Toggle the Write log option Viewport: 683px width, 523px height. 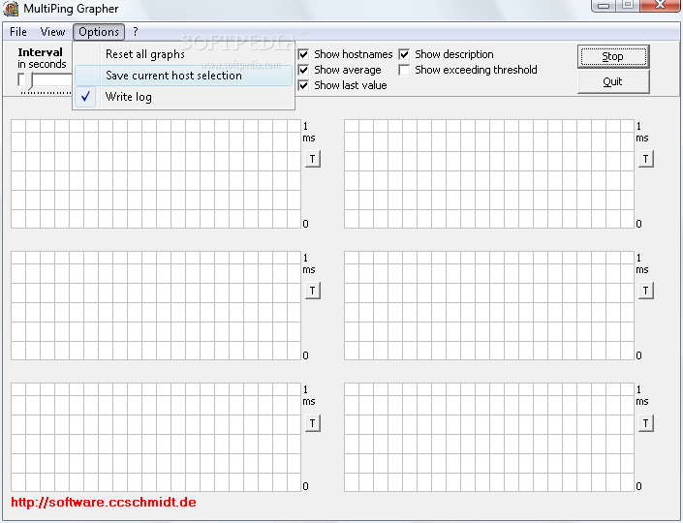coord(183,97)
